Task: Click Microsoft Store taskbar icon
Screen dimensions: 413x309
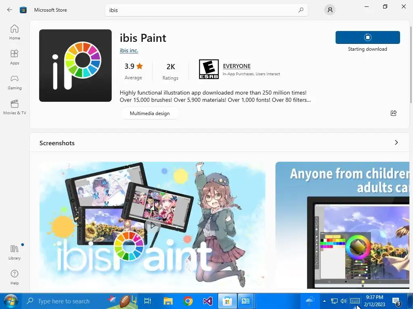Action: pyautogui.click(x=227, y=301)
